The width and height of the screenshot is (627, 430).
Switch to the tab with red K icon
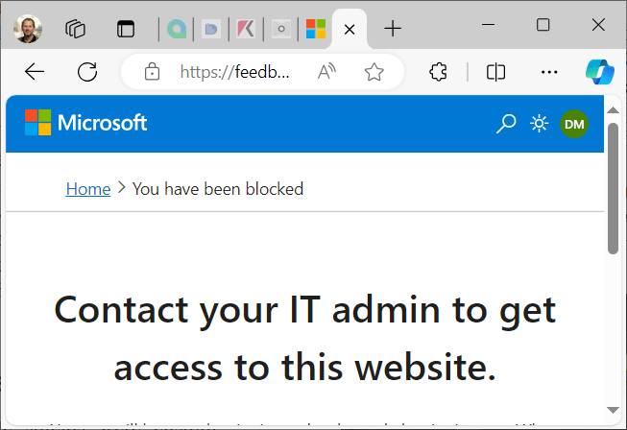point(246,29)
